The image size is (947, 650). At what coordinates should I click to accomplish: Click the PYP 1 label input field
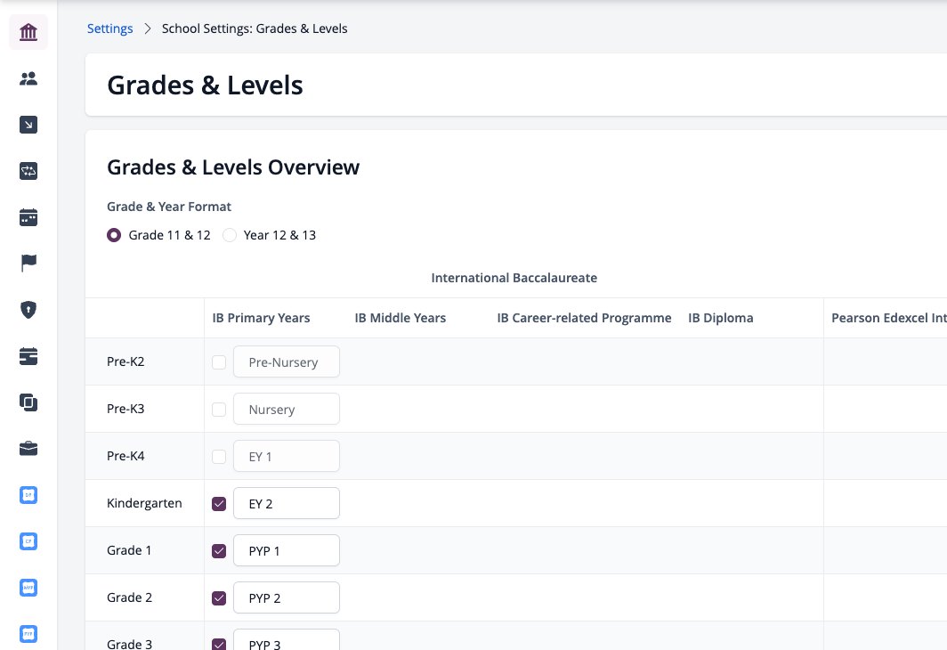[x=287, y=550]
